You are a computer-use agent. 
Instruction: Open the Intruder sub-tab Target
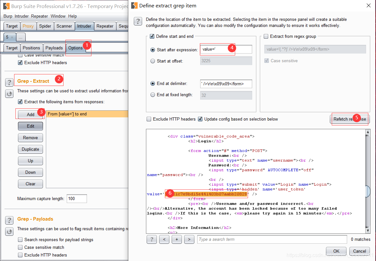click(x=12, y=48)
